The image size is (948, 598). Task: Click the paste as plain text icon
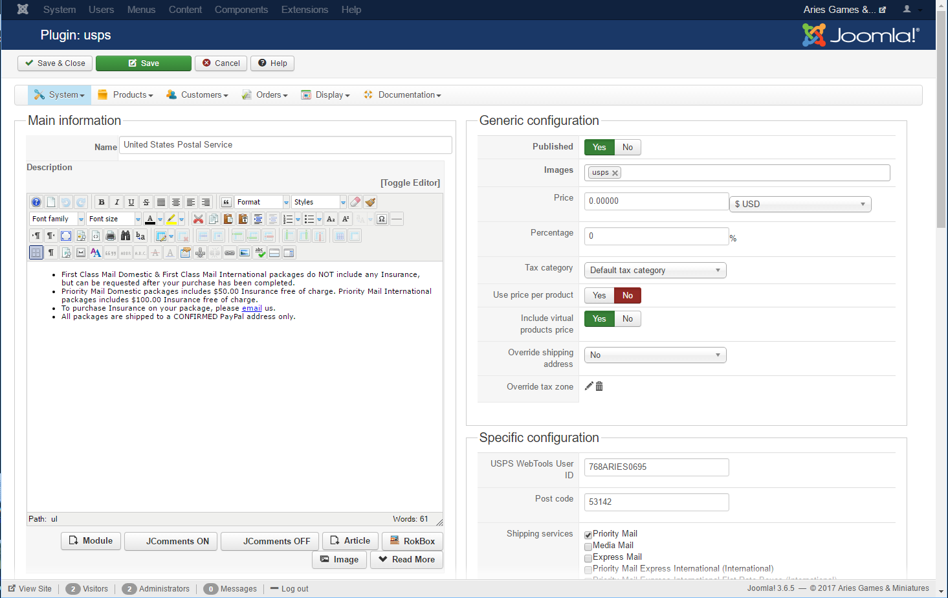click(243, 219)
